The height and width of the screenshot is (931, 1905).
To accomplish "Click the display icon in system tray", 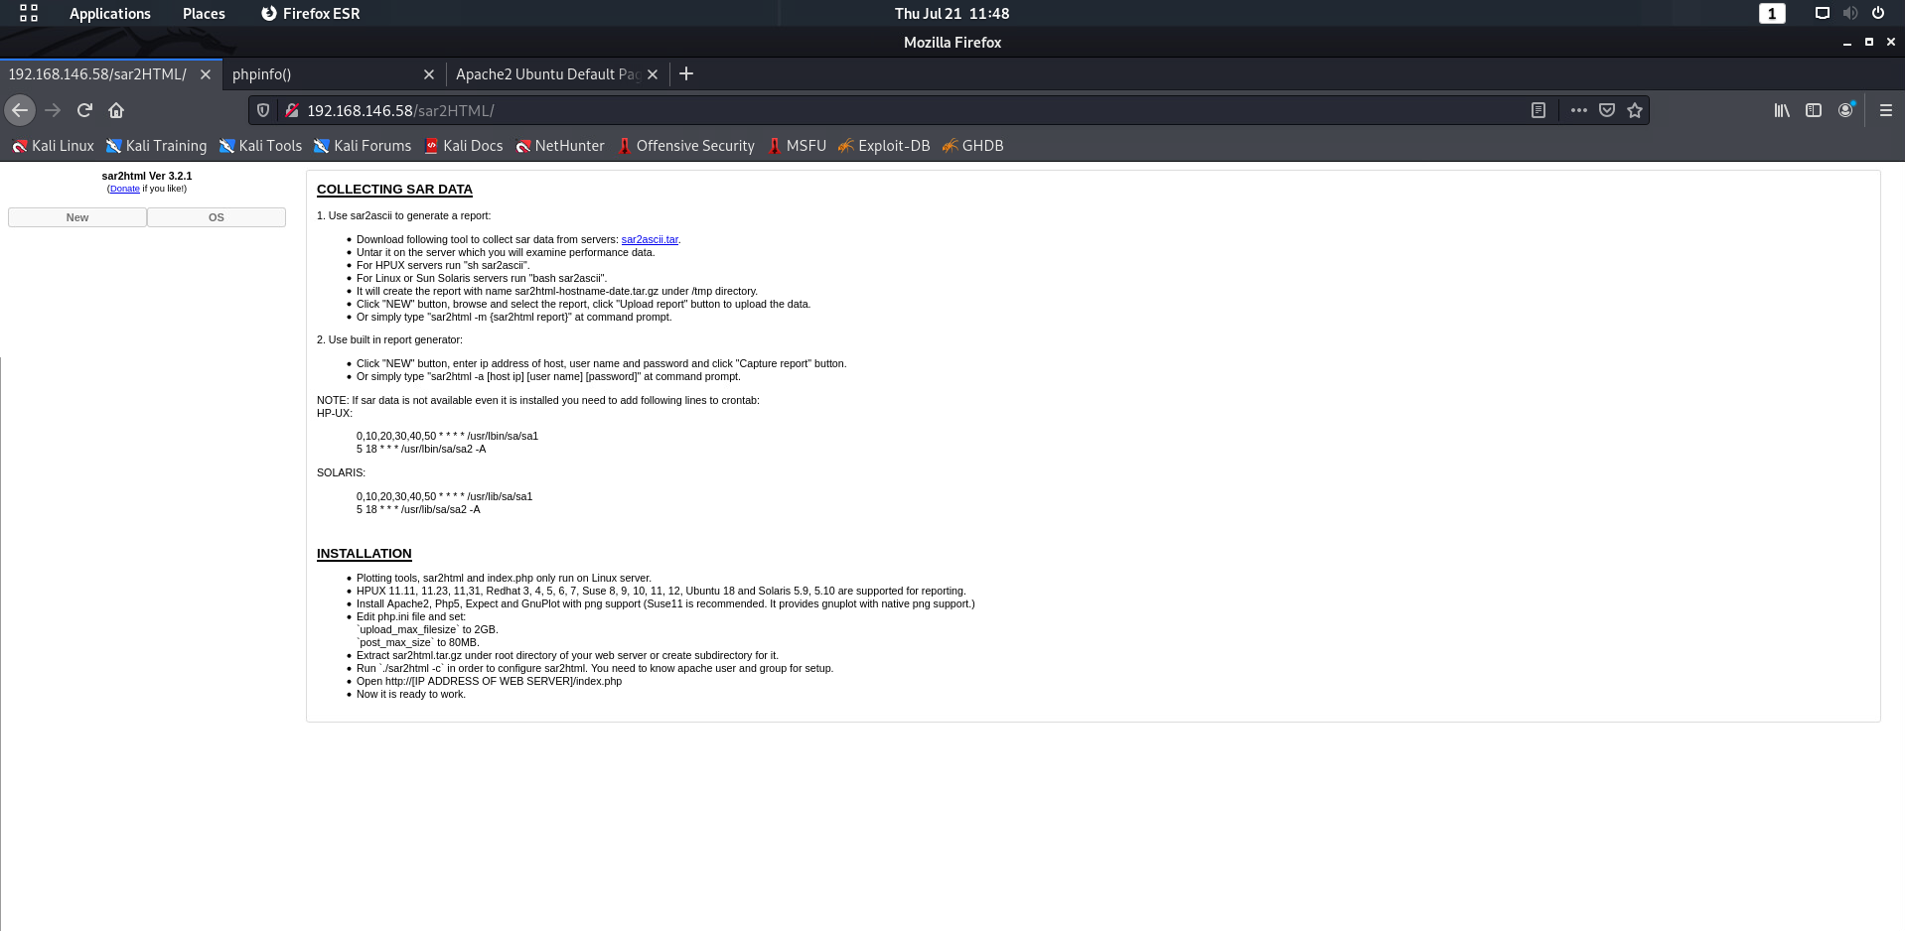I will pos(1822,13).
